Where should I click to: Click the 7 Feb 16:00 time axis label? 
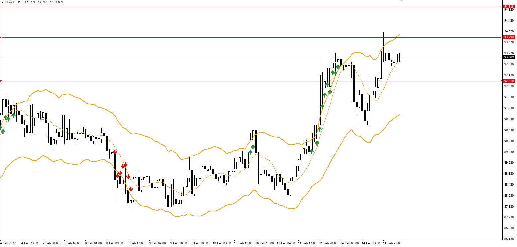[72, 243]
